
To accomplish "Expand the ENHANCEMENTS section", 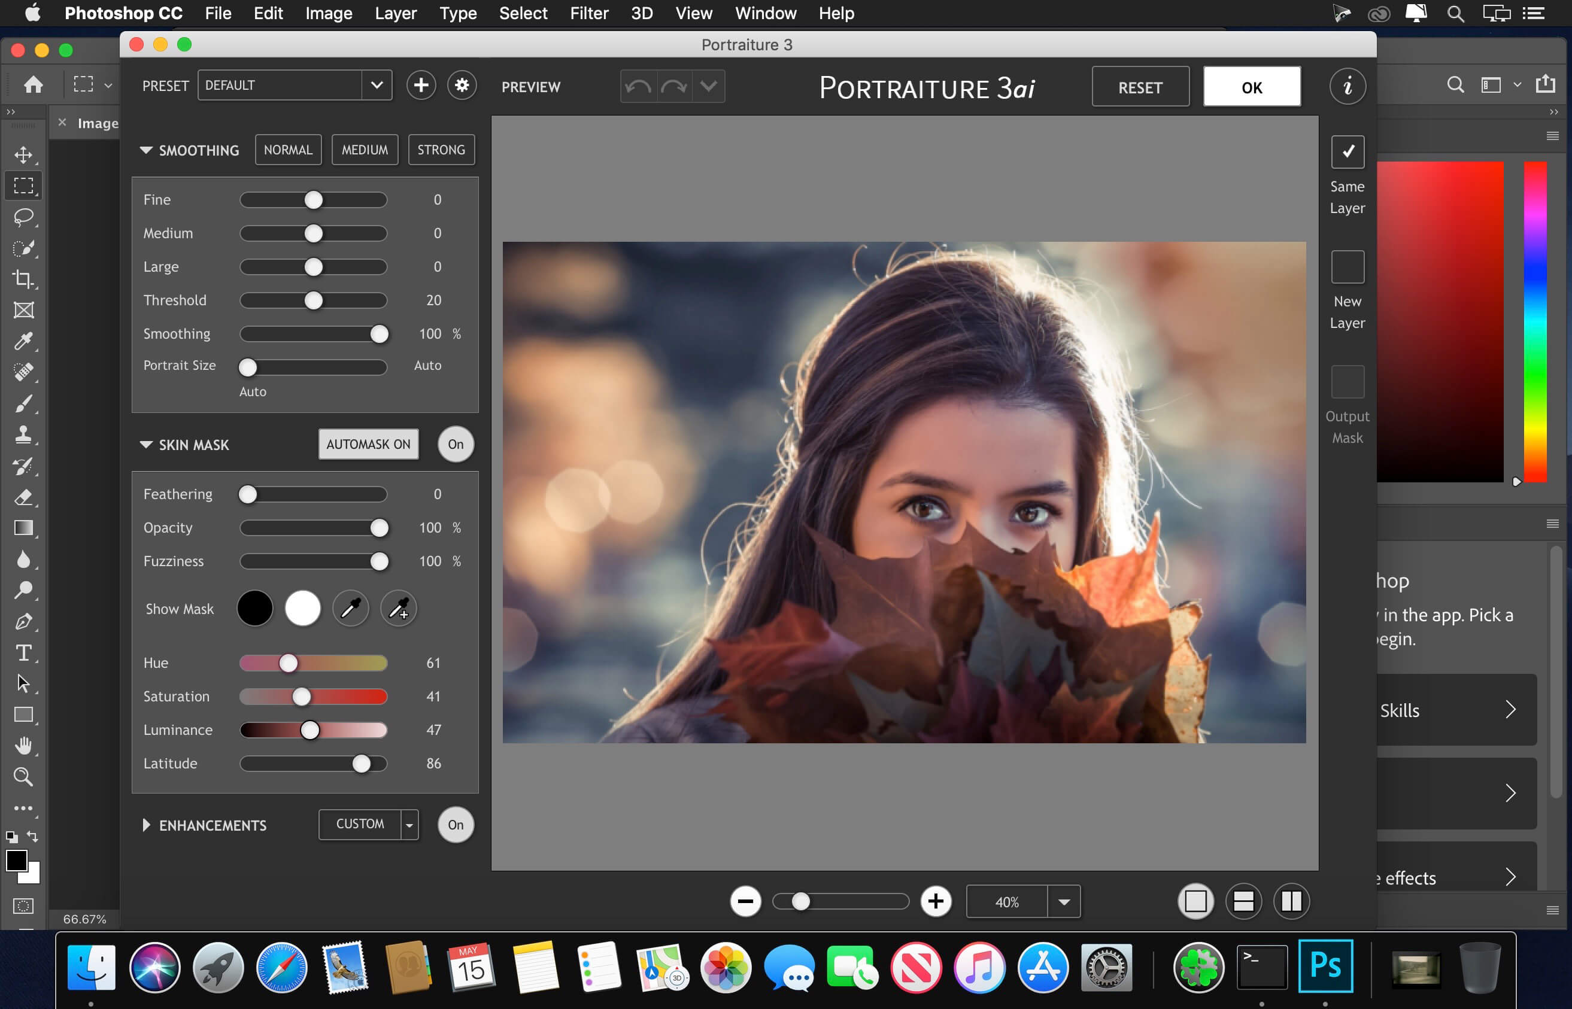I will (145, 825).
